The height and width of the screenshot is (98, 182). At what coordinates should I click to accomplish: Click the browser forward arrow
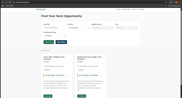[x=6, y=2]
